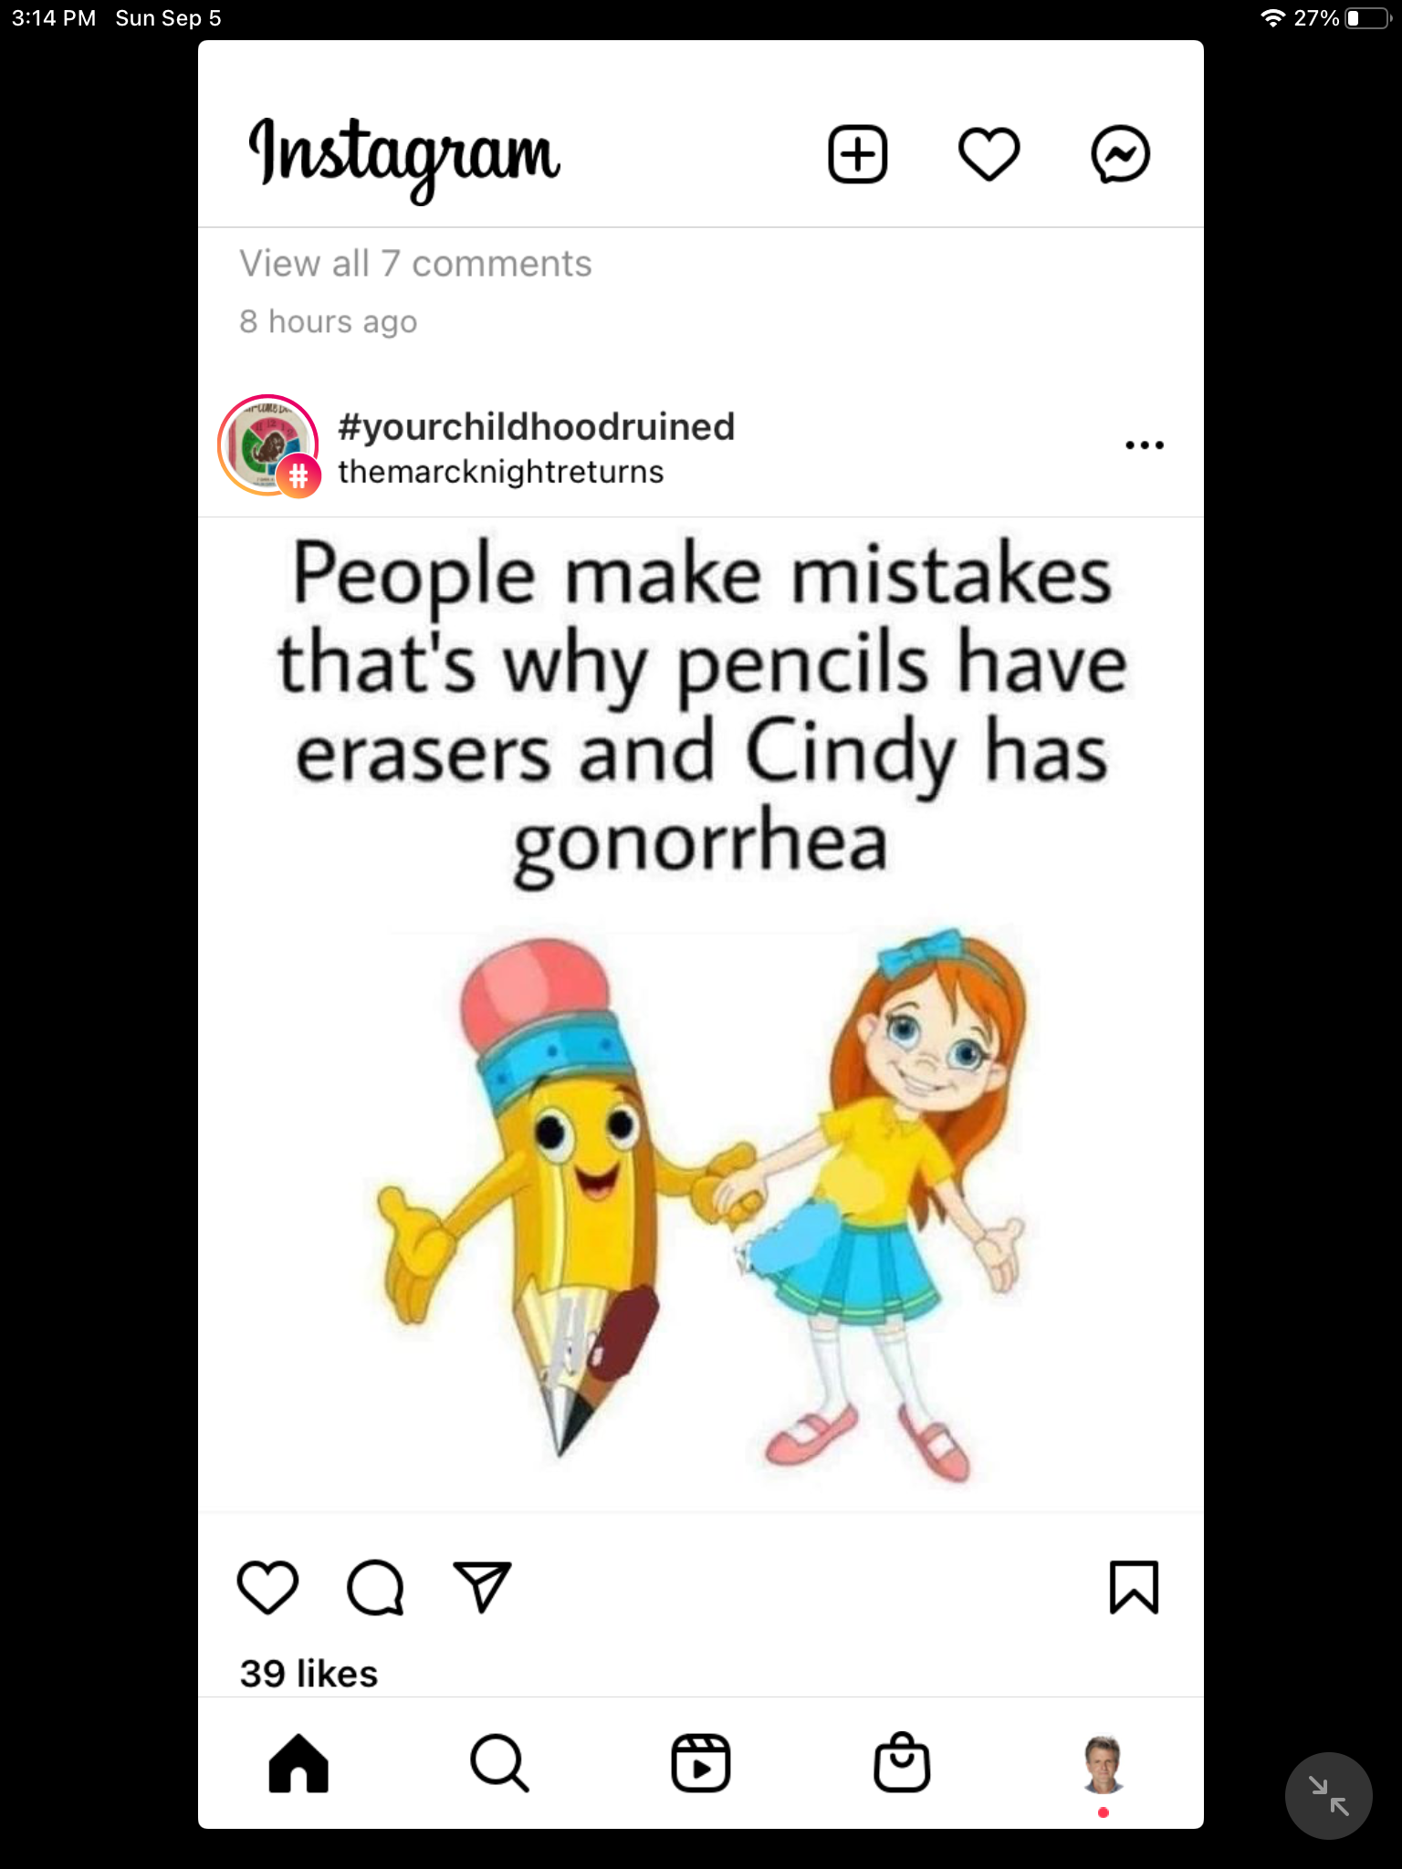Like the post with the heart icon
Screen dimensions: 1402x1869
[267, 1587]
